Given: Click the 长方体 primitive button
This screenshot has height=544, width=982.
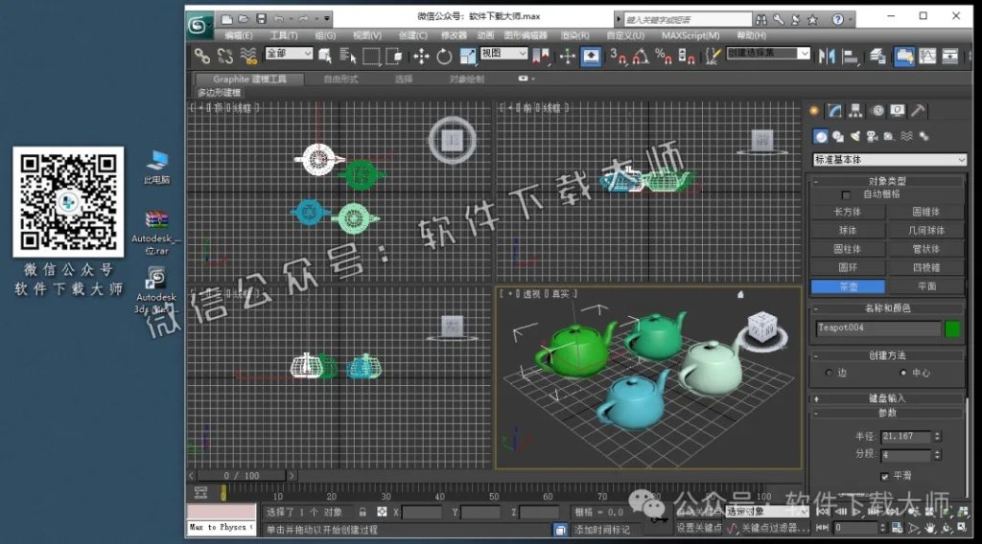Looking at the screenshot, I should click(x=848, y=212).
